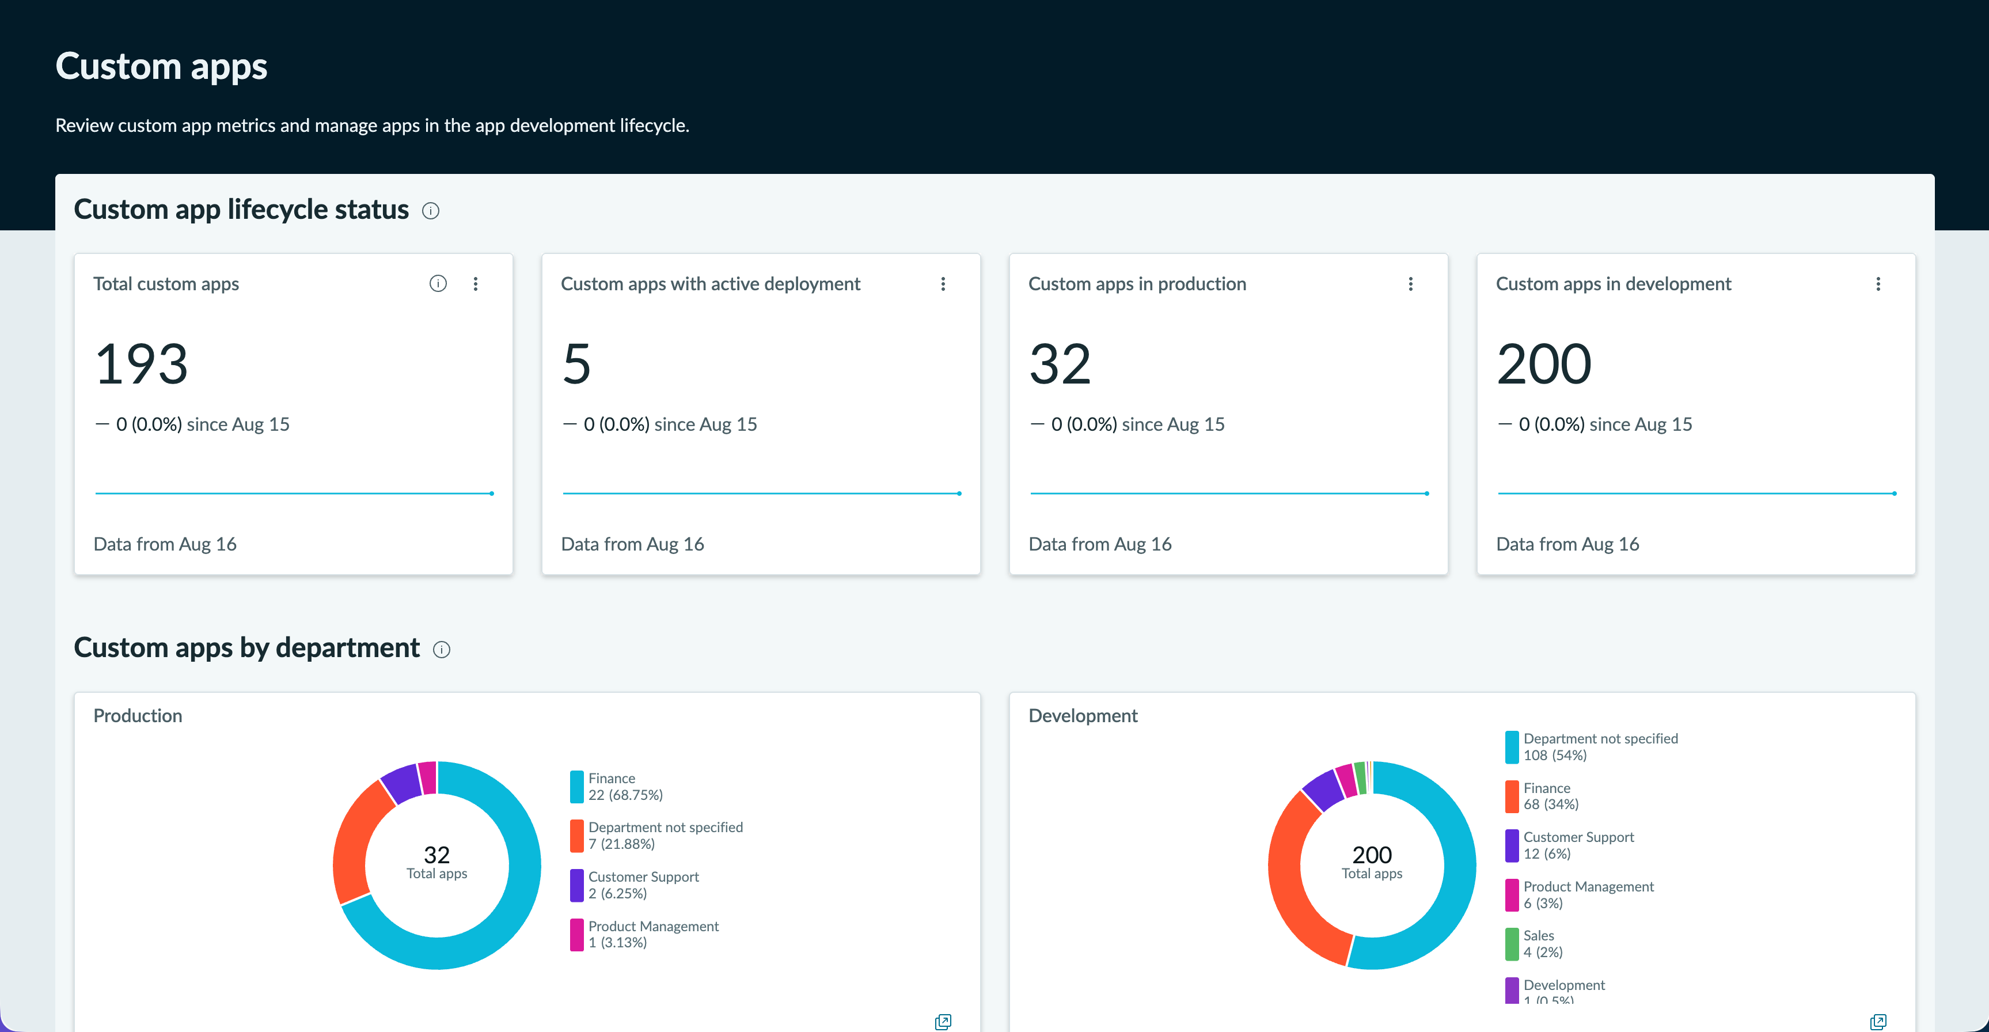The image size is (1989, 1032).
Task: Select Department not specified swatch in Development legend
Action: 1512,747
